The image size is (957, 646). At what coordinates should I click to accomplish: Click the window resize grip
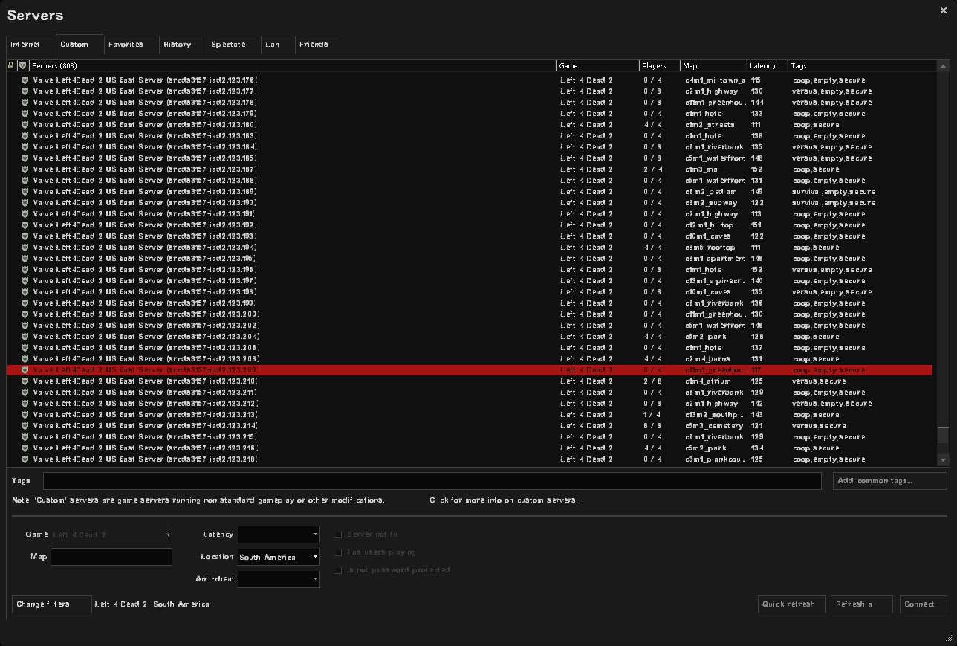[x=949, y=638]
